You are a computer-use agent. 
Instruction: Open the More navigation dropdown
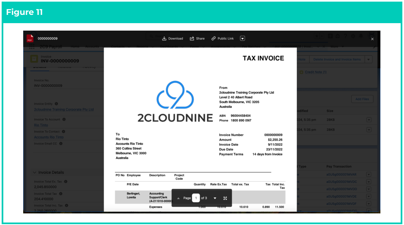(x=337, y=47)
